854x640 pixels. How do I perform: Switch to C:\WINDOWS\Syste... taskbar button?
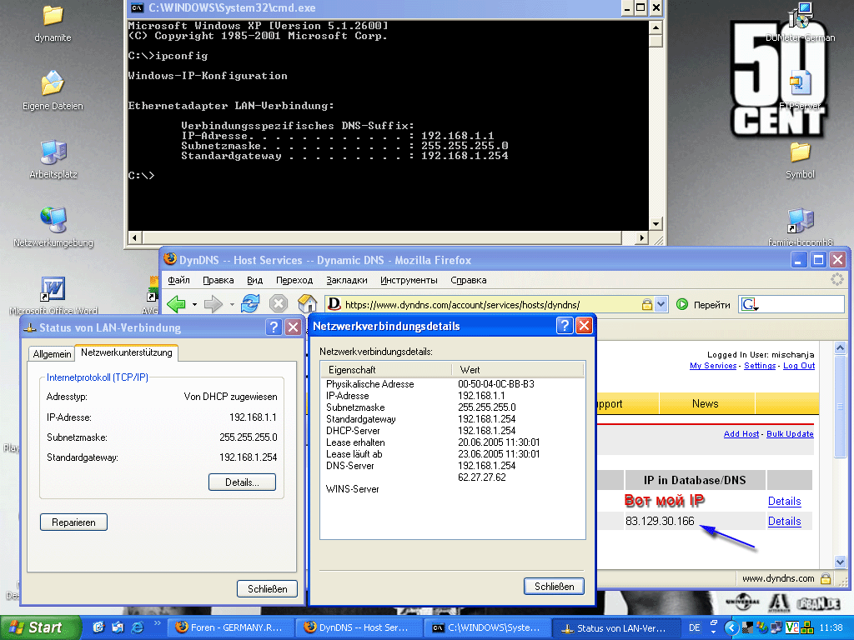coord(487,627)
